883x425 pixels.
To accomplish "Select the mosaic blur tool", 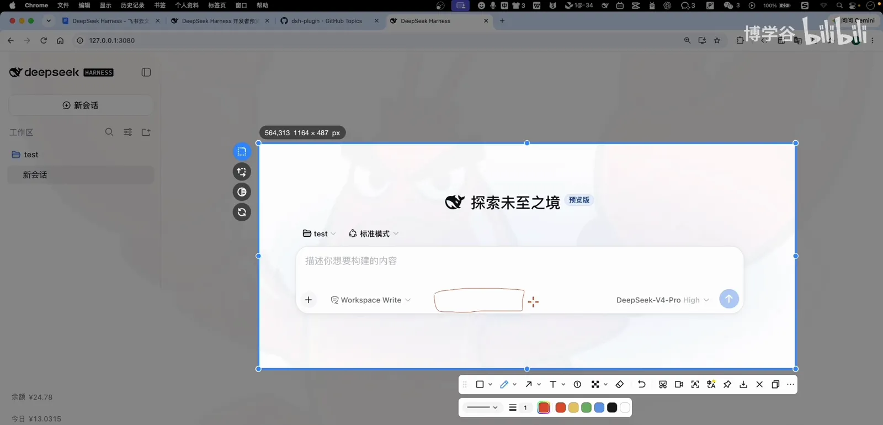I will pyautogui.click(x=595, y=384).
